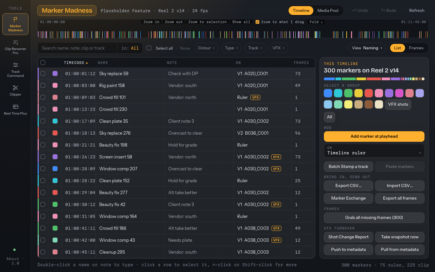Select the blue group colour swatch
The width and height of the screenshot is (435, 272).
click(x=328, y=93)
